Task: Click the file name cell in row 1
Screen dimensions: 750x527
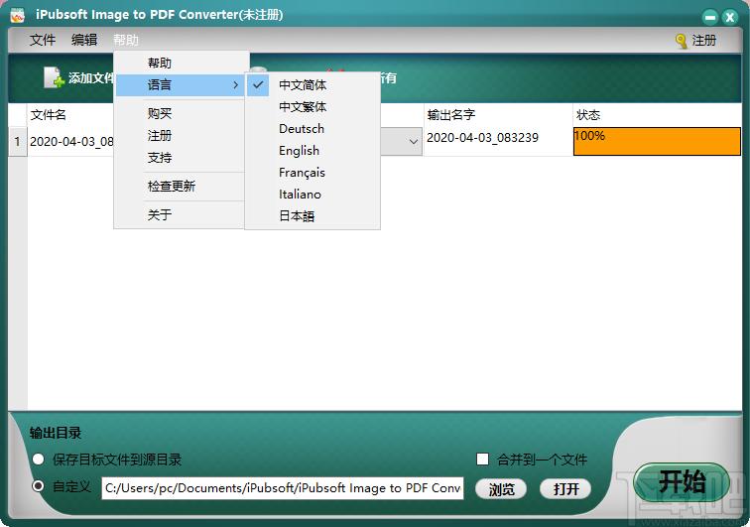Action: [70, 142]
